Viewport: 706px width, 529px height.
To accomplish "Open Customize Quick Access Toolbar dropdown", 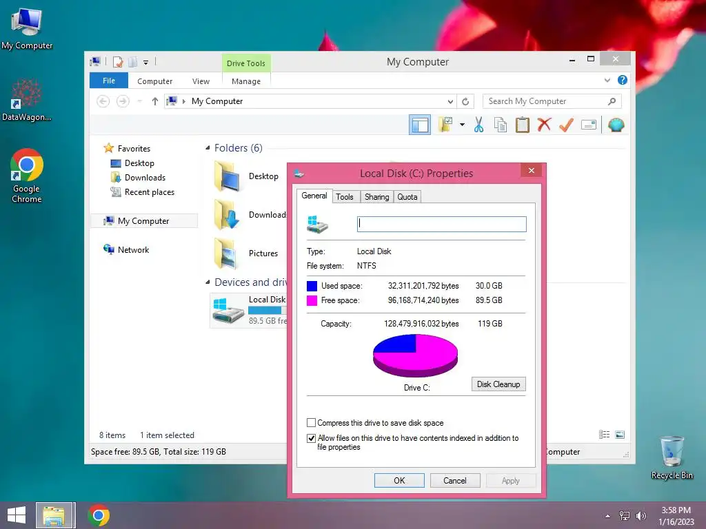I will 146,63.
